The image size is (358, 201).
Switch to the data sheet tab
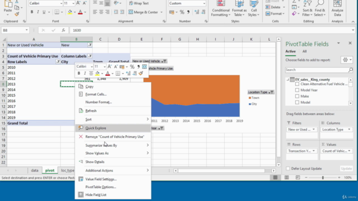point(35,170)
